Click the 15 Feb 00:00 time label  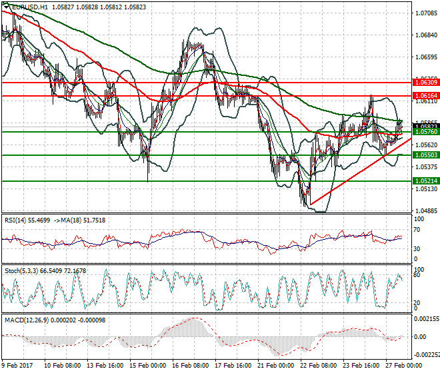147,366
